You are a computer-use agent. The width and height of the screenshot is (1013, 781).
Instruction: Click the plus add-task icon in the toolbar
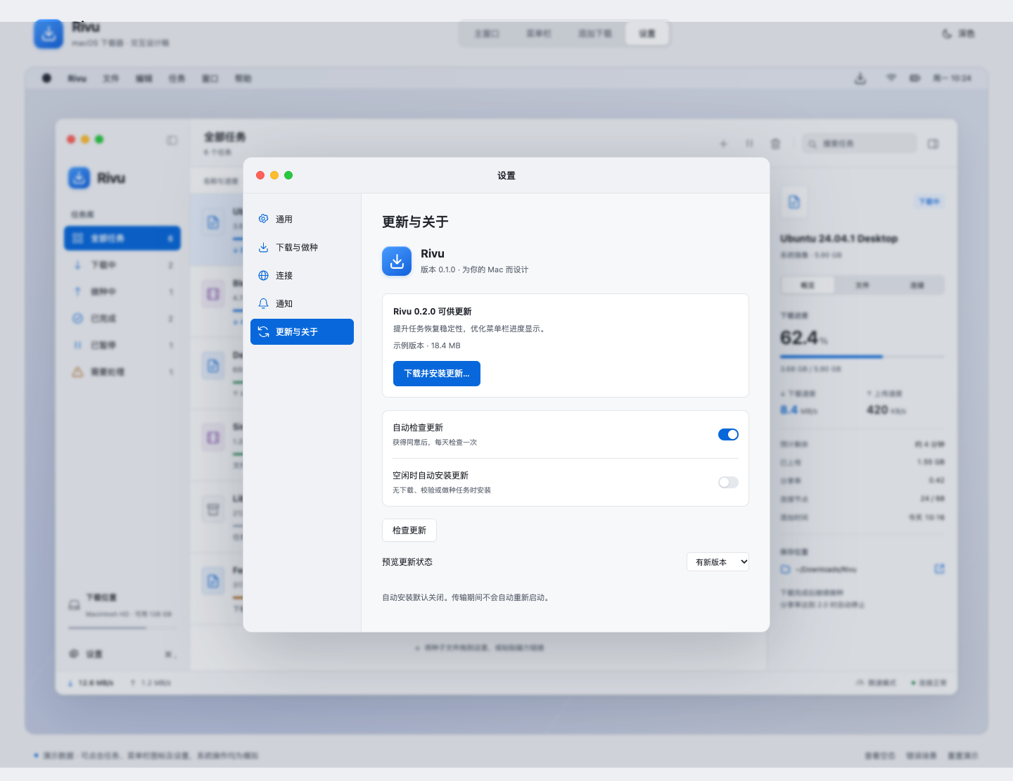tap(723, 144)
